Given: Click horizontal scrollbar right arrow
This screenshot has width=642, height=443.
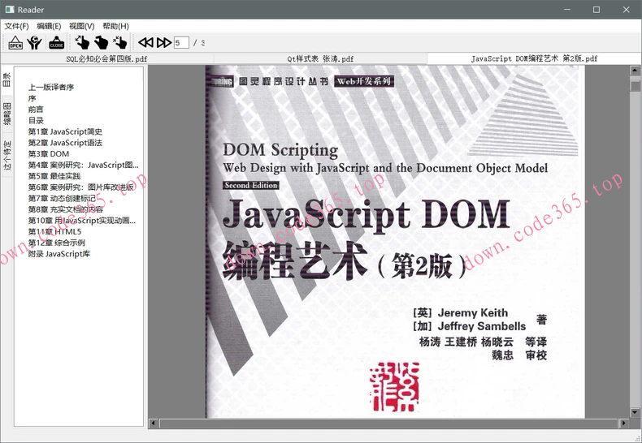Looking at the screenshot, I should pos(624,424).
